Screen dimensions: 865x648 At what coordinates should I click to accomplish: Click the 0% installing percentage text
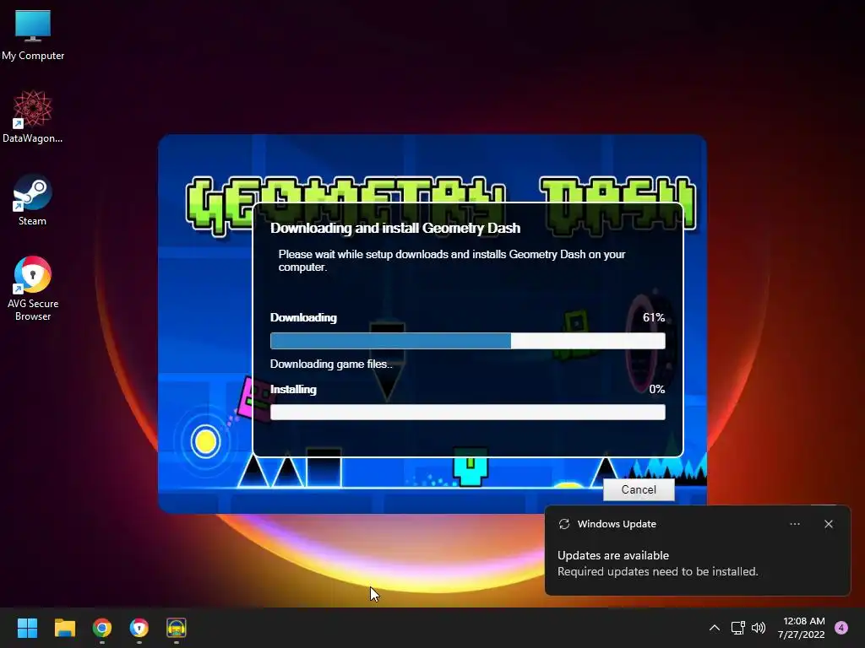(657, 389)
